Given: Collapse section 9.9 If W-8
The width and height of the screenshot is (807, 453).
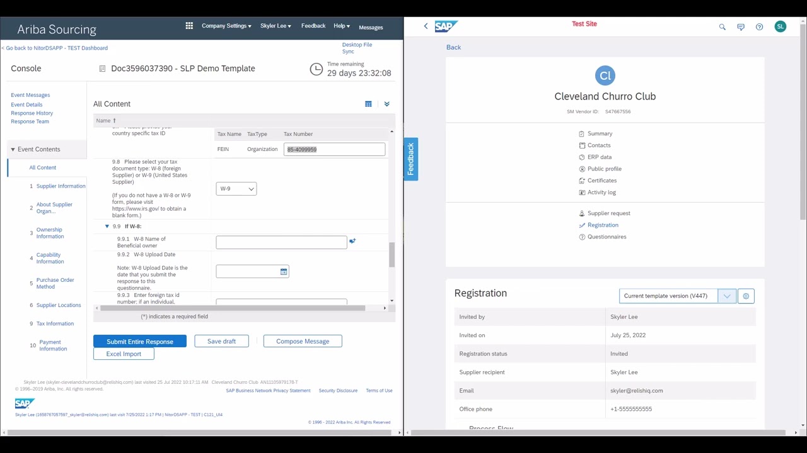Looking at the screenshot, I should (x=107, y=226).
